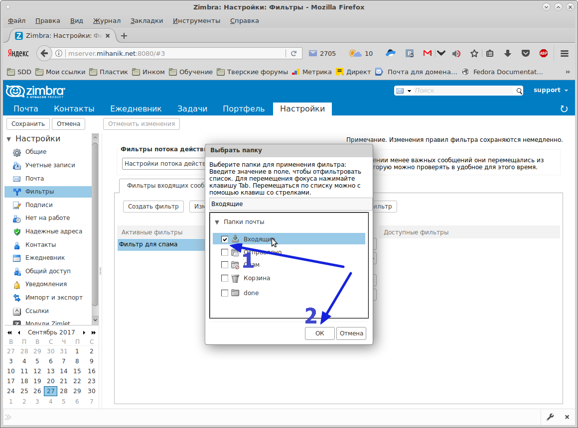Click Отмена button beside Сохранить

(x=69, y=124)
